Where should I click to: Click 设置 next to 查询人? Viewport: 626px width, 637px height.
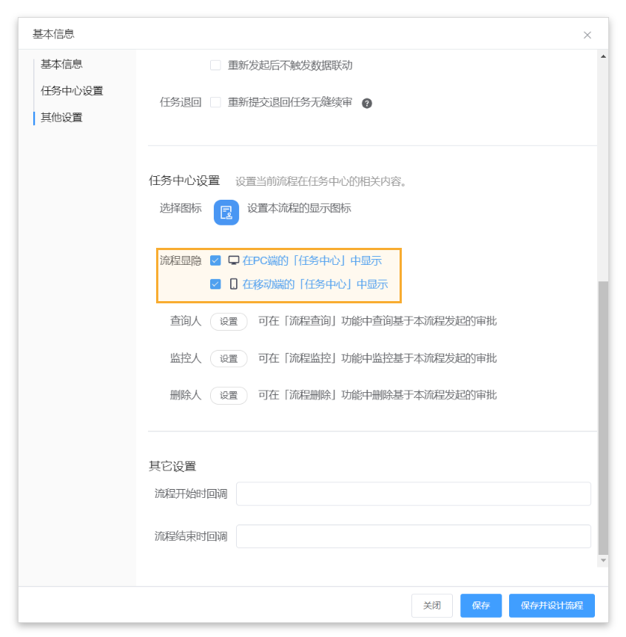[x=228, y=322]
